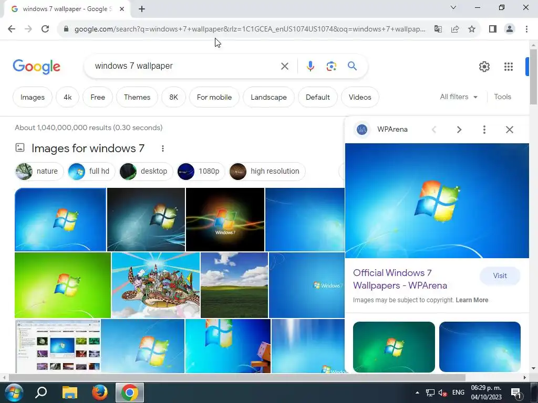
Task: Click in the Google search input field
Action: pos(185,66)
